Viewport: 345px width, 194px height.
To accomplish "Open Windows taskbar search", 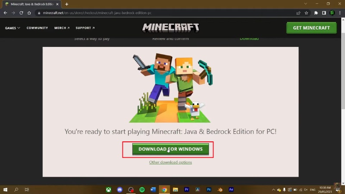I will [16, 190].
